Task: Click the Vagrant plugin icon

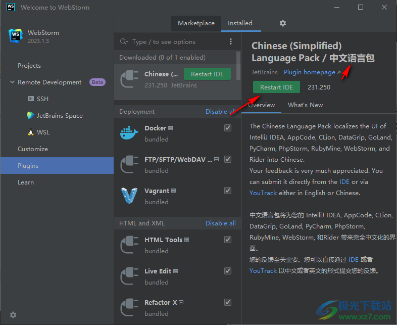Action: pos(129,196)
